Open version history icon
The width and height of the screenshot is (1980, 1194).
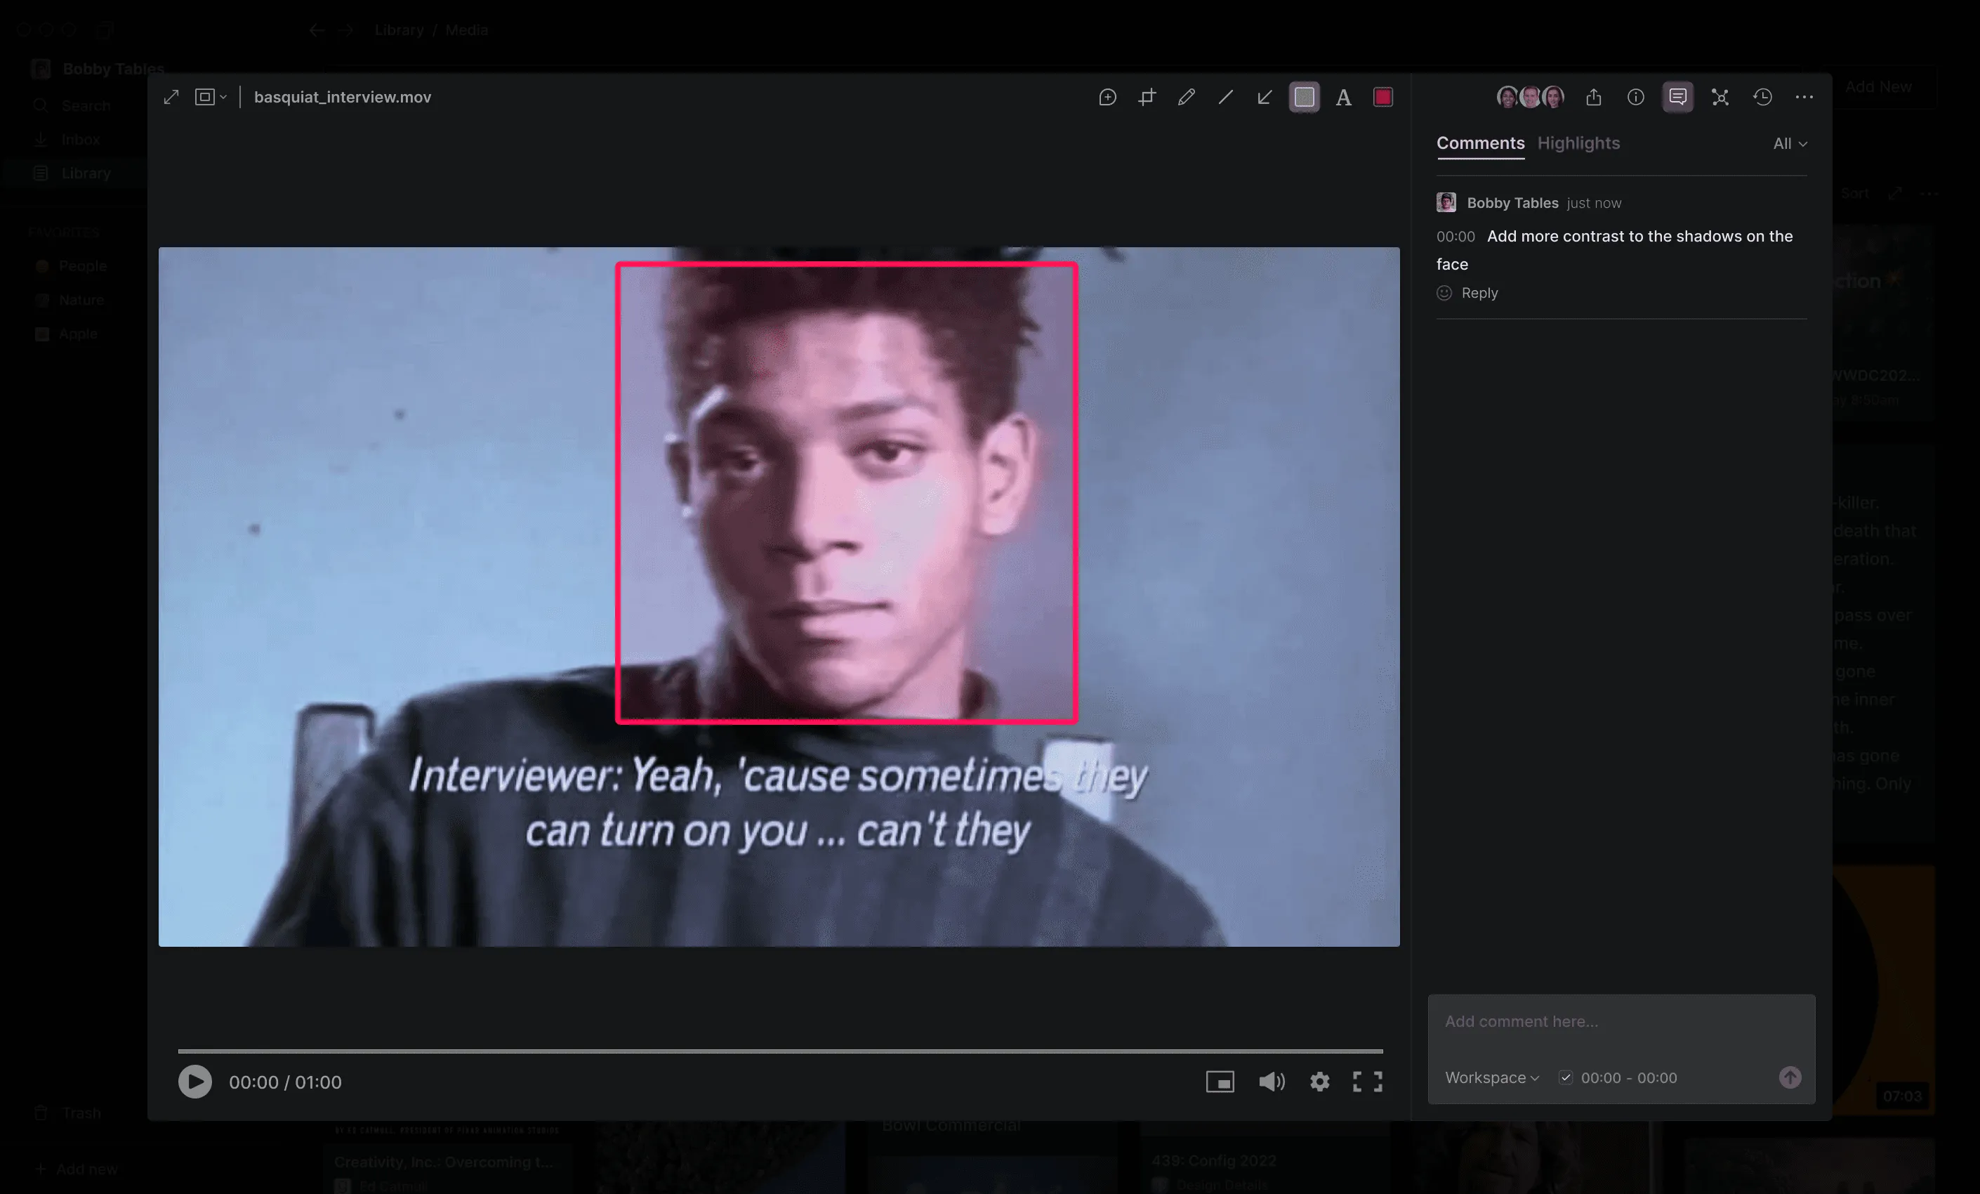(x=1762, y=98)
